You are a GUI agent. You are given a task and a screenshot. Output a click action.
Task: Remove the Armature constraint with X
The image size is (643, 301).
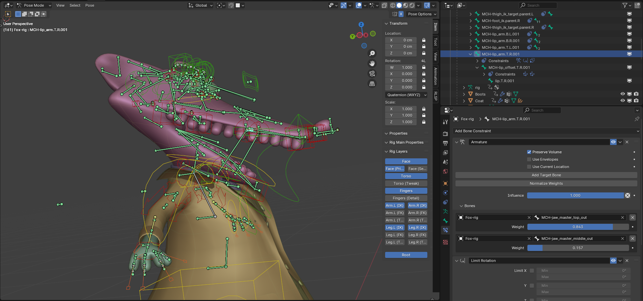pos(627,142)
